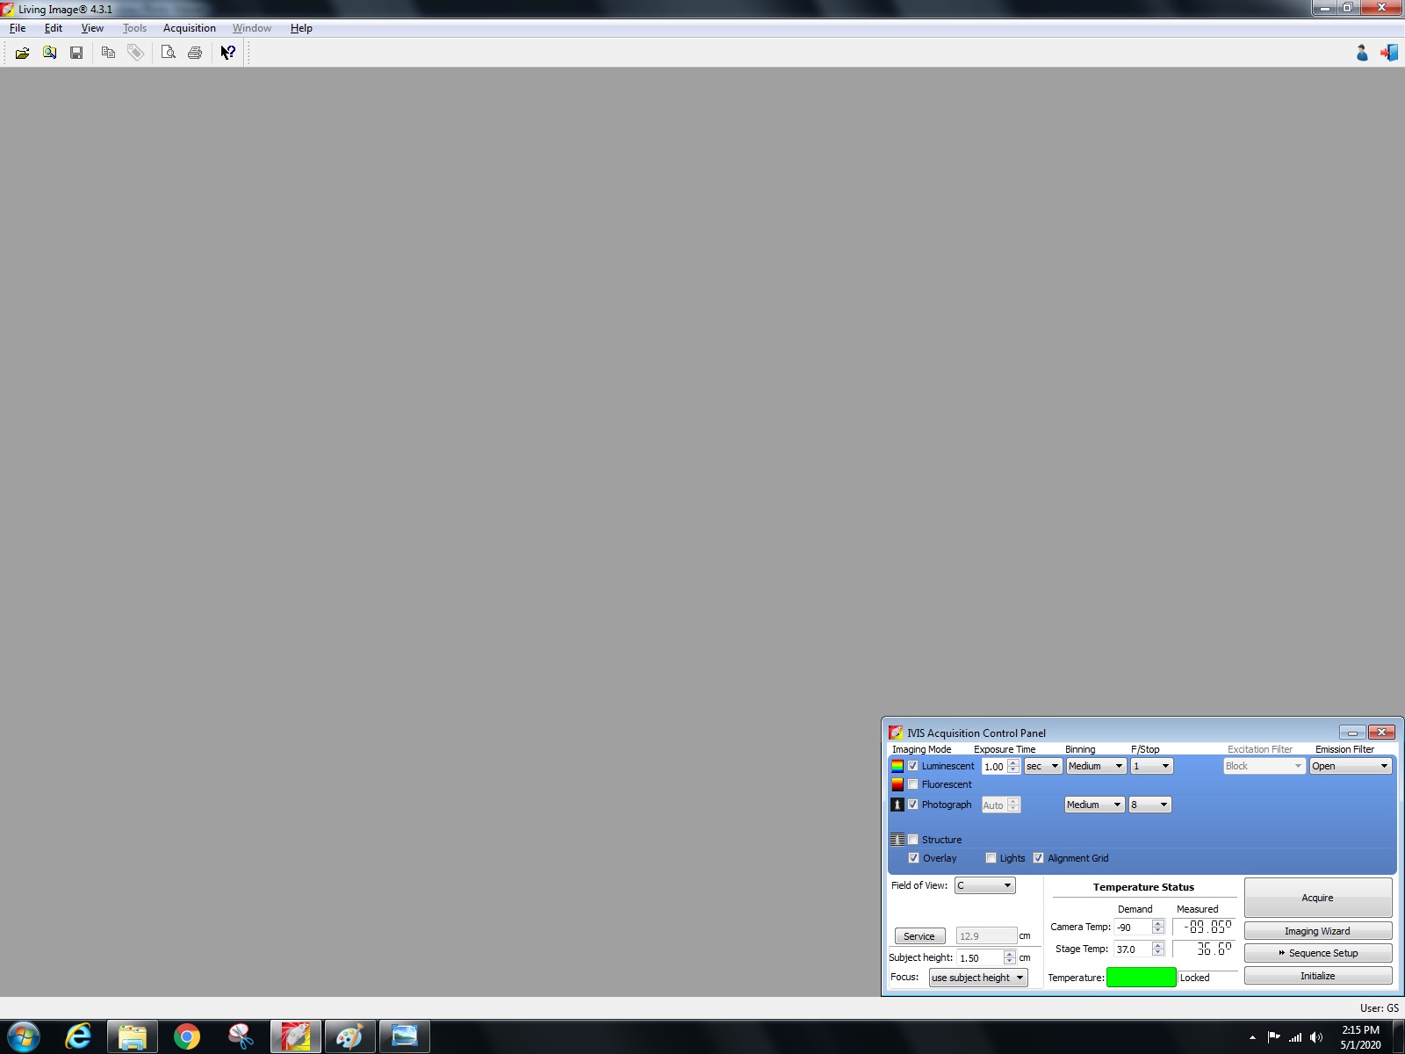The width and height of the screenshot is (1405, 1054).
Task: Click the Stage Temp demand field
Action: click(1133, 949)
